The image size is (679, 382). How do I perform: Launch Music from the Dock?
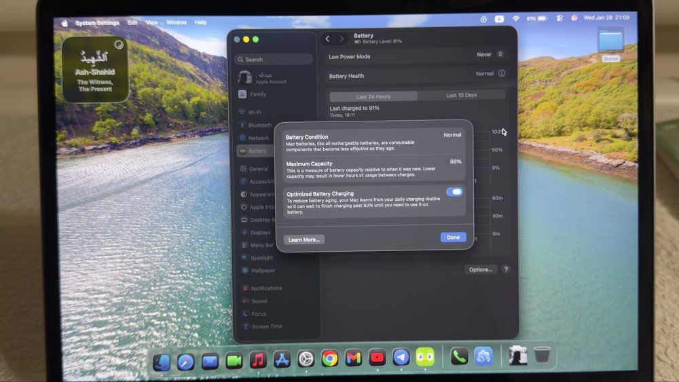pyautogui.click(x=258, y=360)
